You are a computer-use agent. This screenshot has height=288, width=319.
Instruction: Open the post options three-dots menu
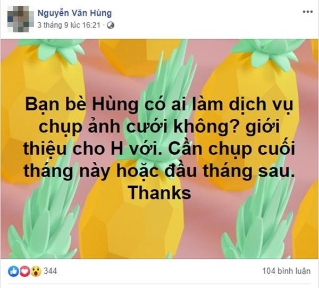pyautogui.click(x=308, y=12)
